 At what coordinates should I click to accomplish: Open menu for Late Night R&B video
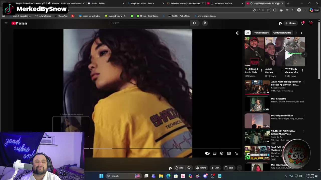pos(304,82)
